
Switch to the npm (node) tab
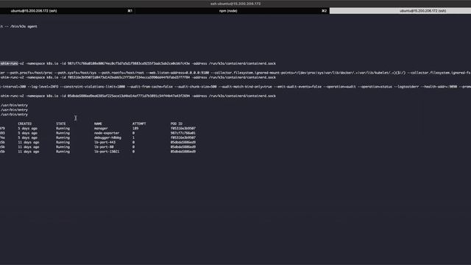[228, 11]
